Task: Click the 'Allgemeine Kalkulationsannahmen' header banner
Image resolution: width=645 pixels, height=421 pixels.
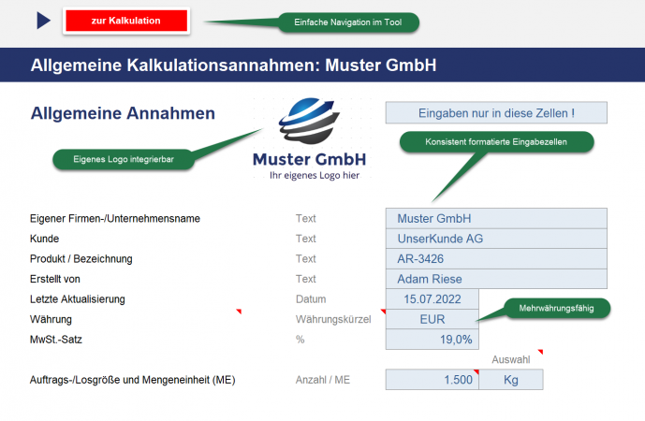Action: [234, 65]
